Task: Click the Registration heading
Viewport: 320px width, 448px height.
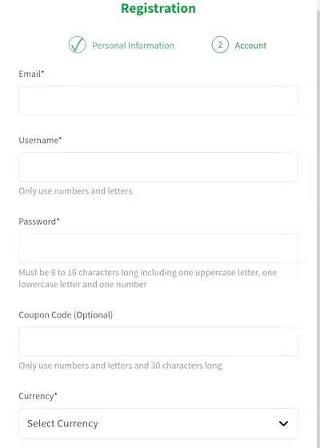Action: click(x=158, y=8)
